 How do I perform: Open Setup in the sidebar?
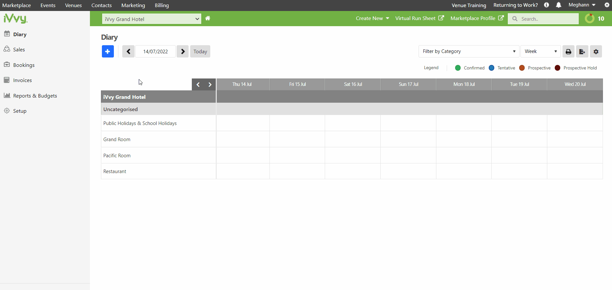coord(20,111)
